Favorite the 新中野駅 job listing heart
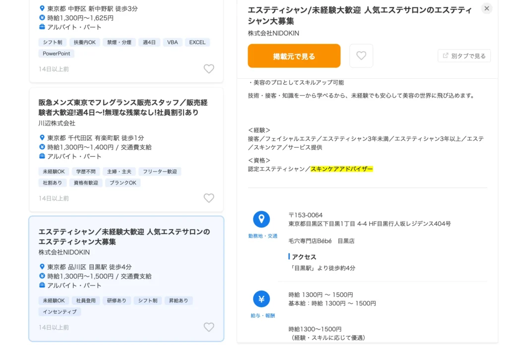This screenshot has width=508, height=345. (209, 69)
